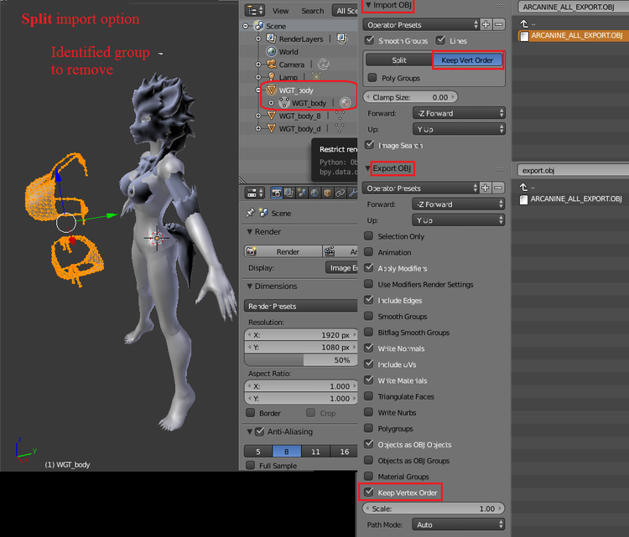Click the World globe icon in Outliner
The width and height of the screenshot is (629, 537).
(x=272, y=52)
